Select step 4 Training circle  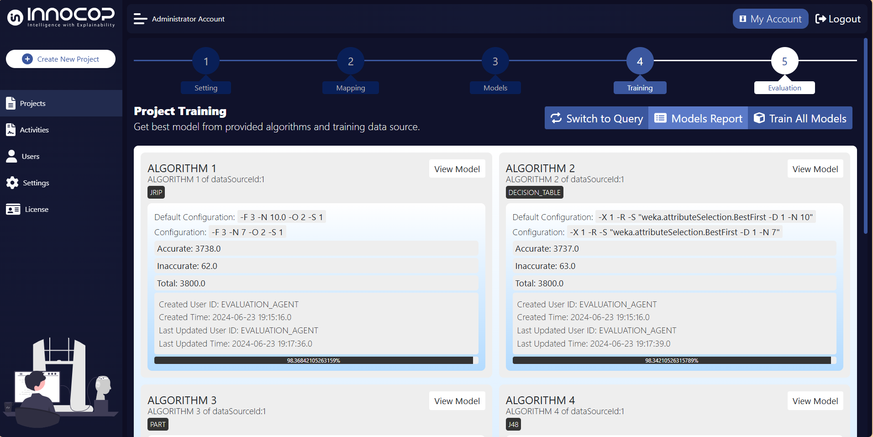click(640, 61)
